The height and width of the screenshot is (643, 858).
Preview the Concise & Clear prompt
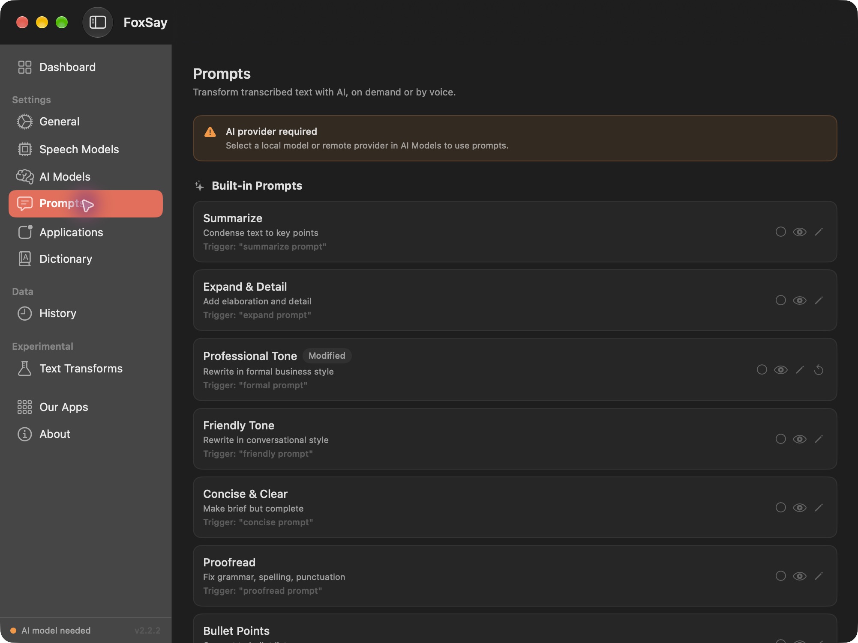800,508
